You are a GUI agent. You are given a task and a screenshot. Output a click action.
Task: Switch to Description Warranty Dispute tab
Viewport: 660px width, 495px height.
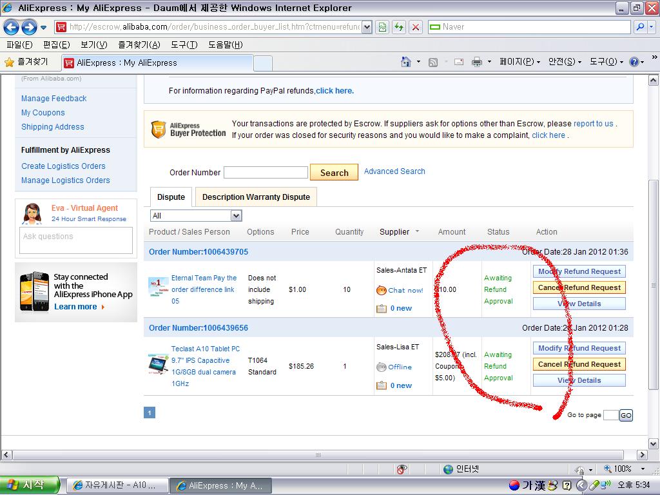pyautogui.click(x=256, y=197)
